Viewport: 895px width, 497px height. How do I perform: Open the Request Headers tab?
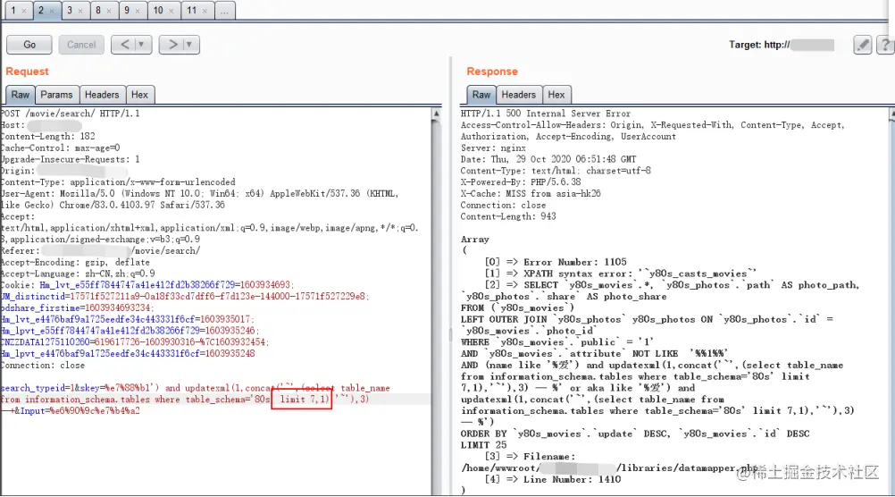point(102,95)
